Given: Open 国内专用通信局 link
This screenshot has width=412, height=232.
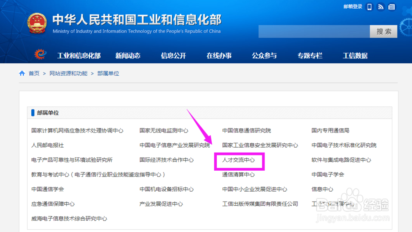Looking at the screenshot, I should point(330,130).
